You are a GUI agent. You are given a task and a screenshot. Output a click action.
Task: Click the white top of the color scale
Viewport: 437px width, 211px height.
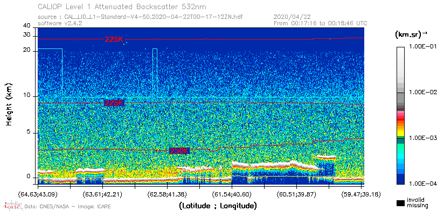coord(400,50)
